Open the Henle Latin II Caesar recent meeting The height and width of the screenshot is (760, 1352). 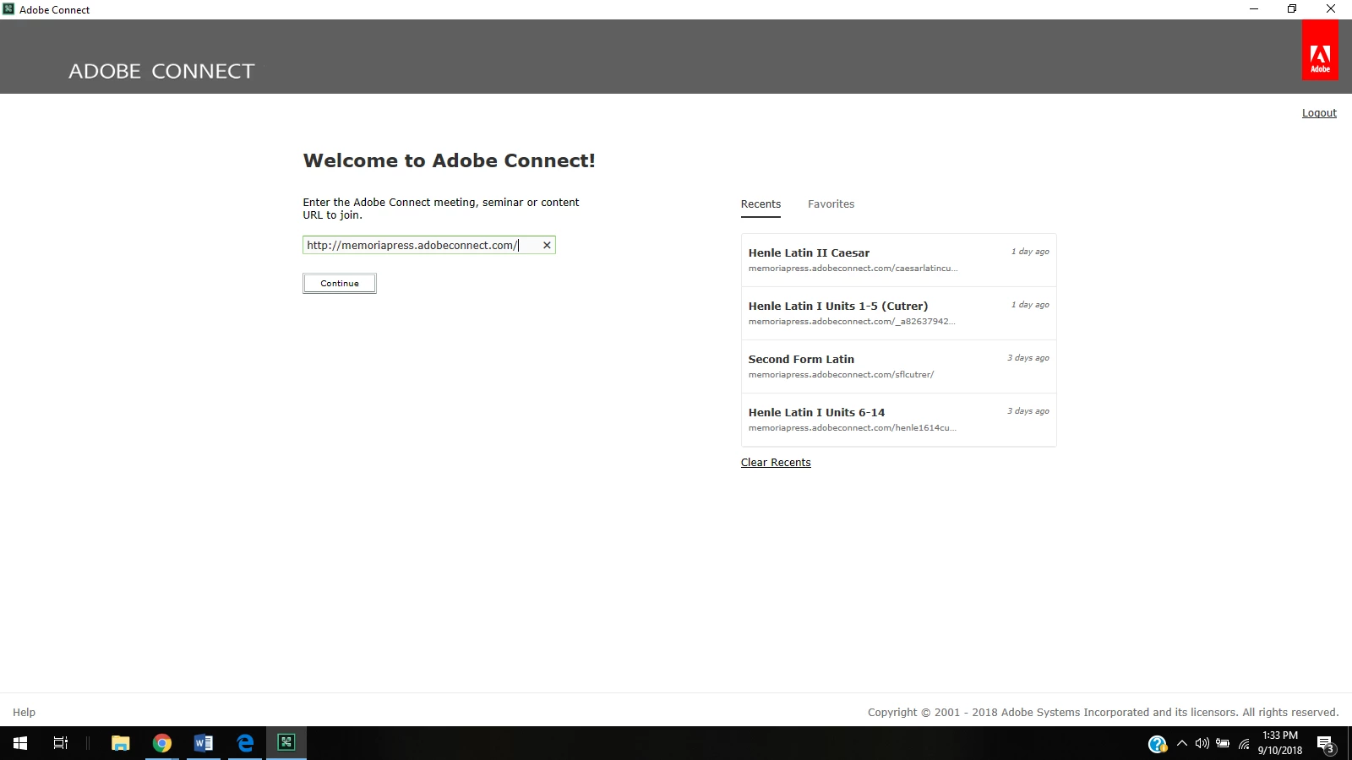pyautogui.click(x=898, y=260)
